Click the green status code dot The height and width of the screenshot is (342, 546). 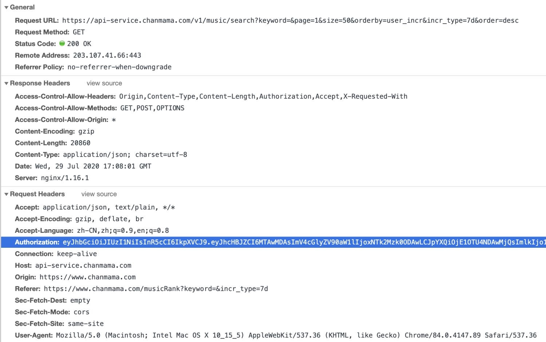(x=62, y=43)
